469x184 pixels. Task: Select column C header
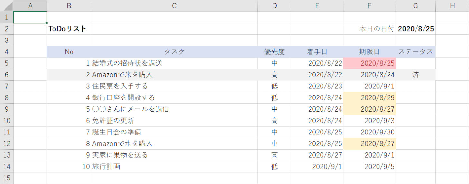pos(174,6)
